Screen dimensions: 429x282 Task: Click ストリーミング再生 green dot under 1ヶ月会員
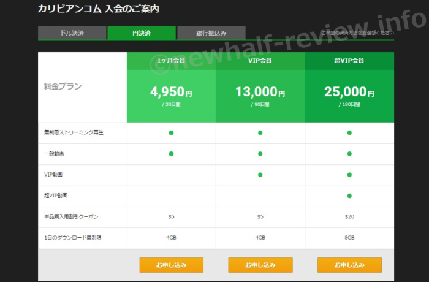click(x=171, y=133)
